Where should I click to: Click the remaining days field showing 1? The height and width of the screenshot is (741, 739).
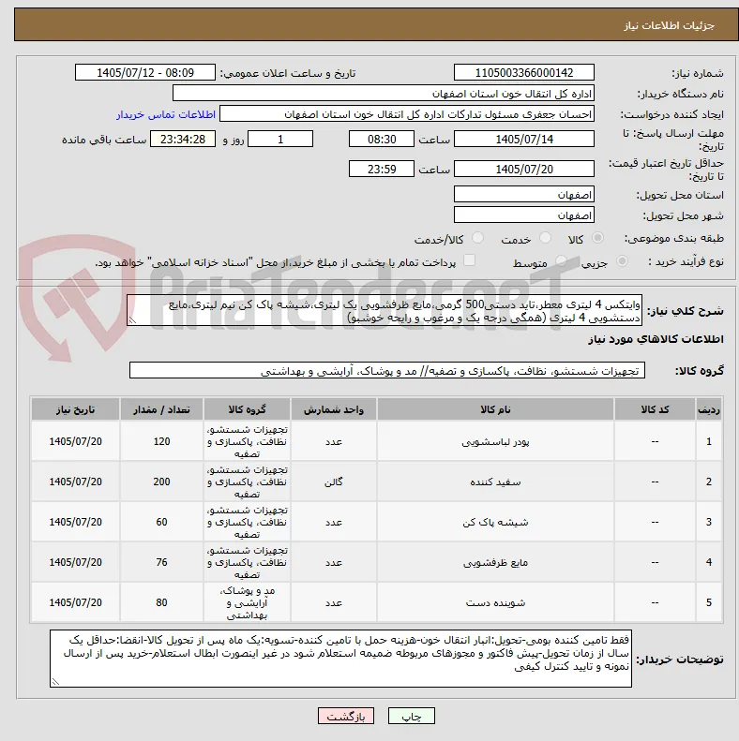pyautogui.click(x=280, y=139)
